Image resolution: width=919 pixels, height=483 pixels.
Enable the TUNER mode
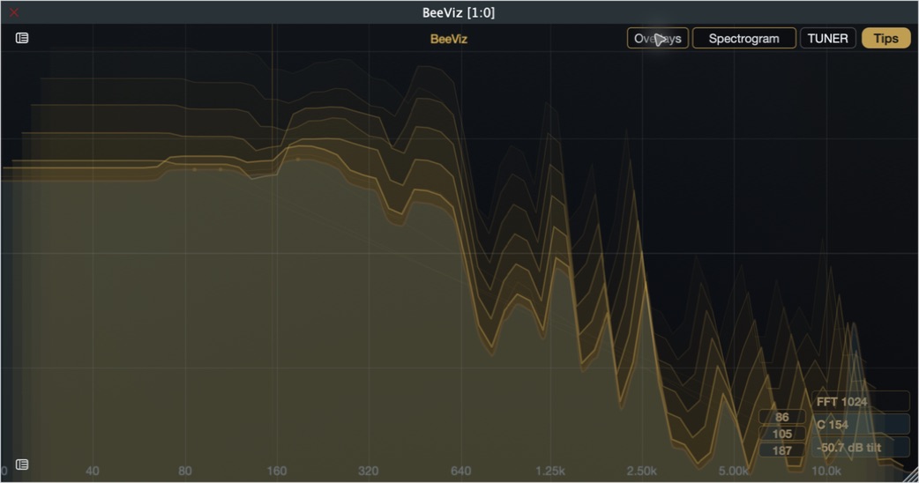tap(827, 39)
